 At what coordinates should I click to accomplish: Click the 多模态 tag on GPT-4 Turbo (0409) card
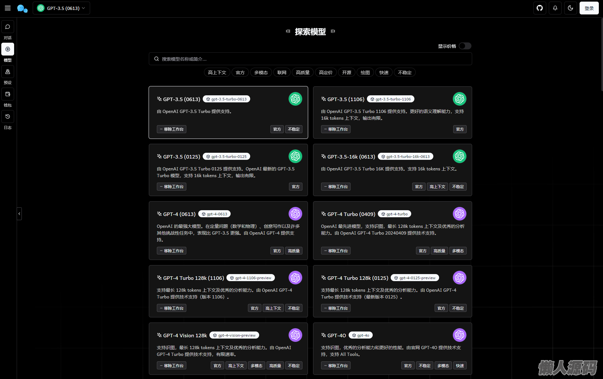(458, 251)
